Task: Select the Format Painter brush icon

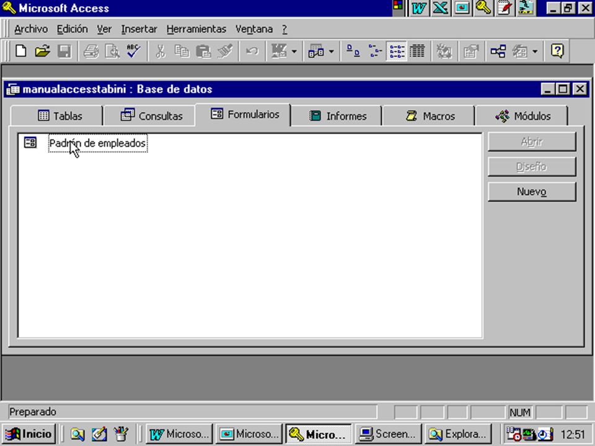Action: coord(225,51)
